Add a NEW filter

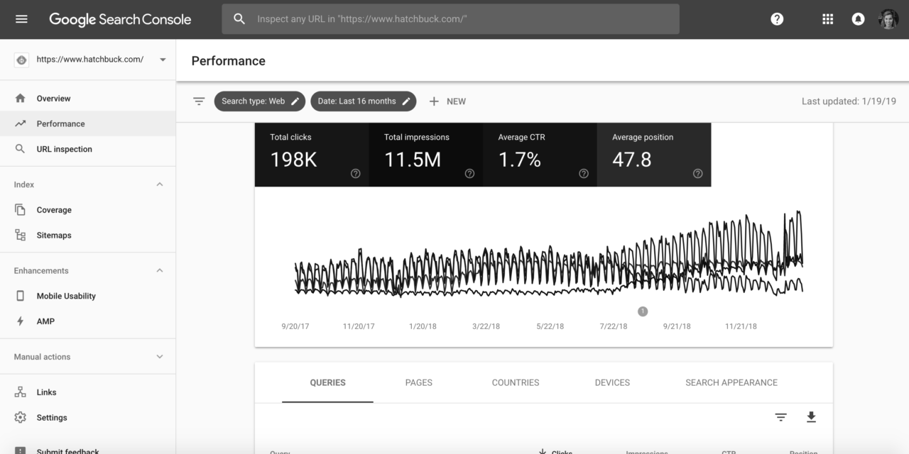pyautogui.click(x=447, y=101)
